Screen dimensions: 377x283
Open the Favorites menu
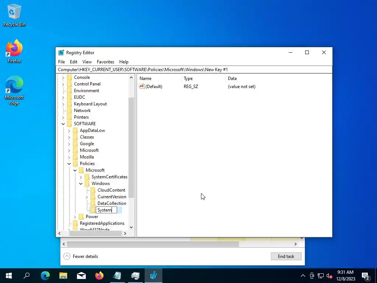tap(105, 62)
